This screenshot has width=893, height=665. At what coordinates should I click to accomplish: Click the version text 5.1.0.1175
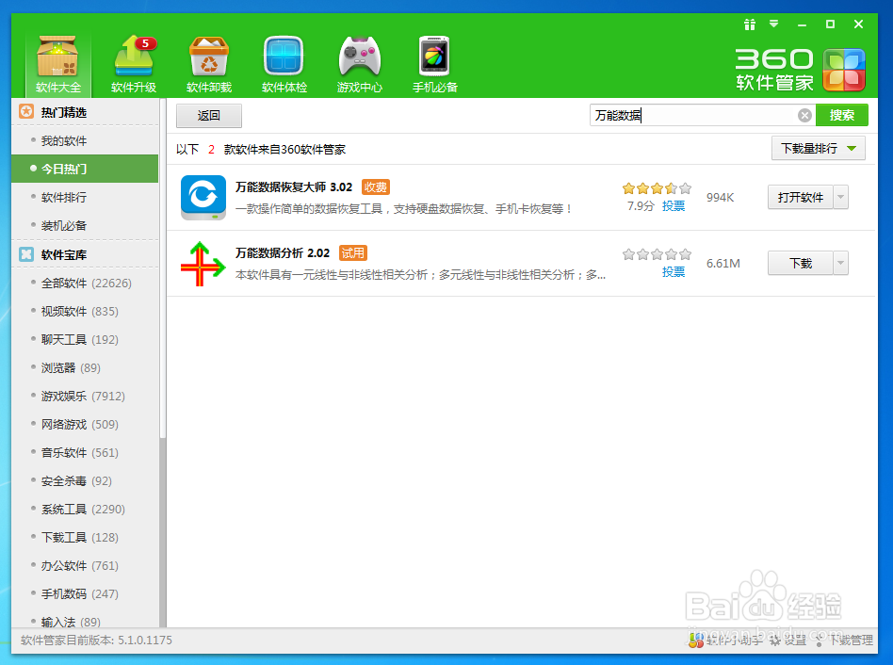[145, 641]
